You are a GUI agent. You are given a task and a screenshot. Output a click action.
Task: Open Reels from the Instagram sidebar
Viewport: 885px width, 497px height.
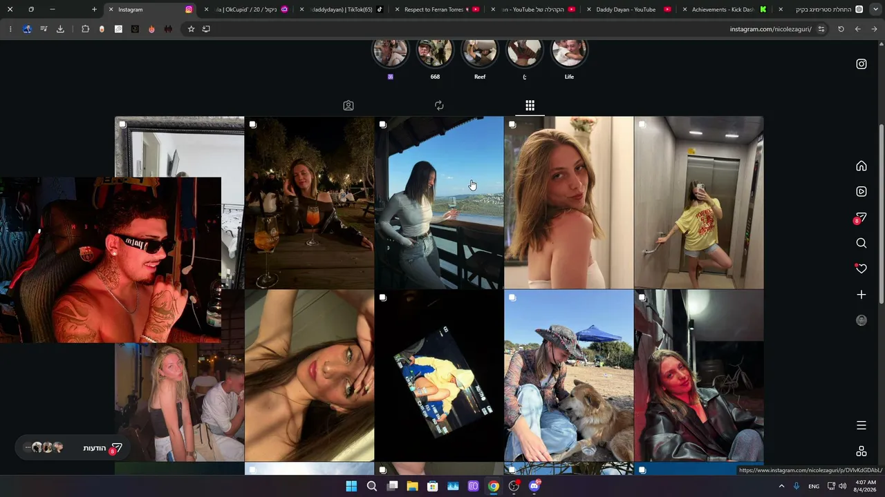[861, 191]
